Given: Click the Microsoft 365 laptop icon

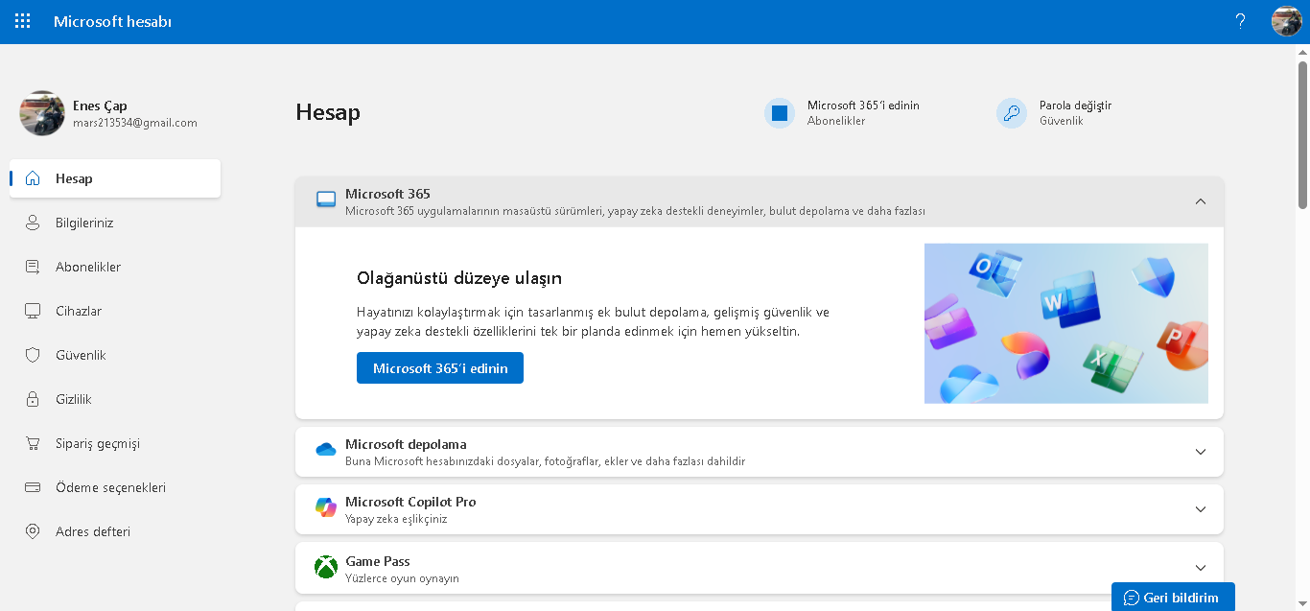Looking at the screenshot, I should [326, 200].
